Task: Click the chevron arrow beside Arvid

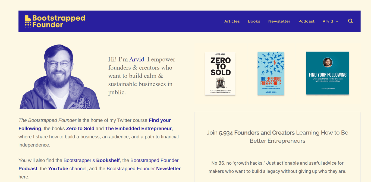Action: (337, 21)
